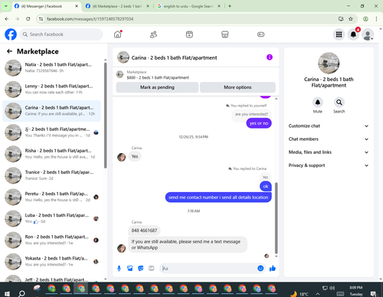Click the chat message area scrollbar

pyautogui.click(x=276, y=217)
